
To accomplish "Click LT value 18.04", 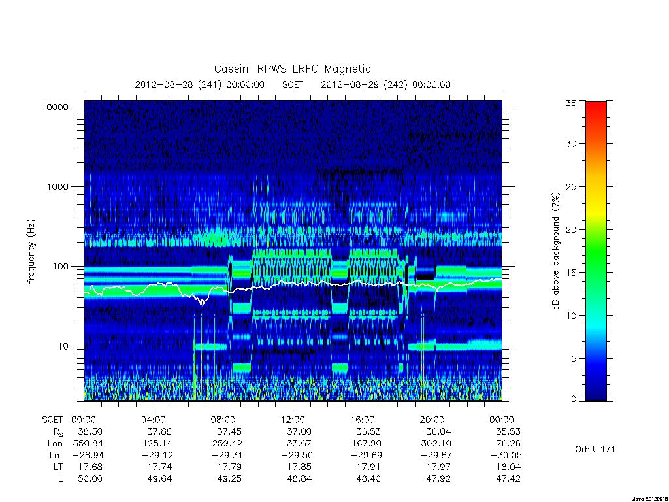I will coord(508,467).
